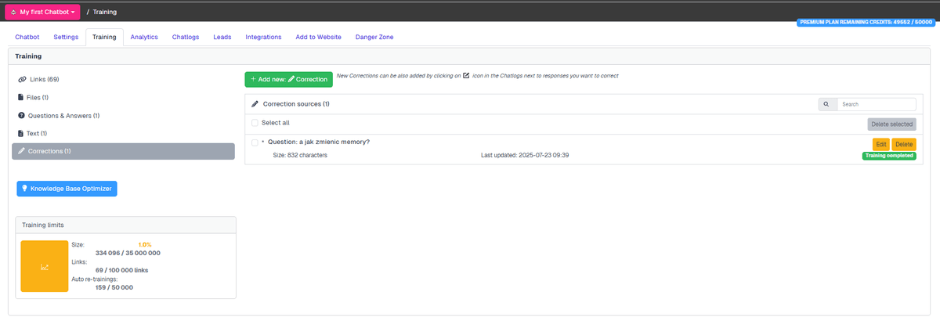Tick the checkbox for the 'a jak zmienic memory?' correction
The image size is (940, 317).
coord(255,142)
